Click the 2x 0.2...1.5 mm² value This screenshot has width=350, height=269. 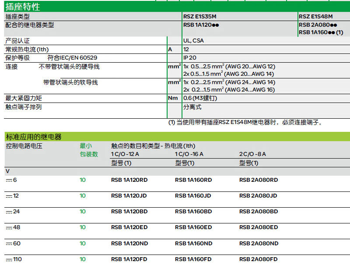point(229,90)
